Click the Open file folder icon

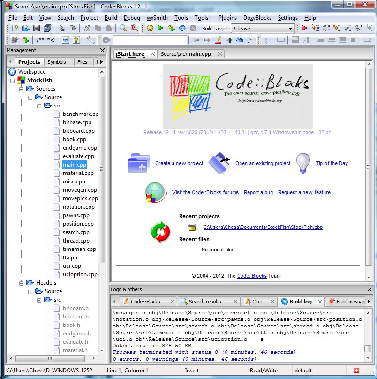26,28
